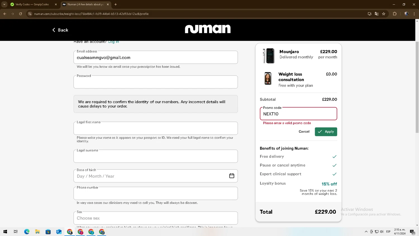This screenshot has height=236, width=419.
Task: Click the Legal first name field
Action: pos(156,128)
